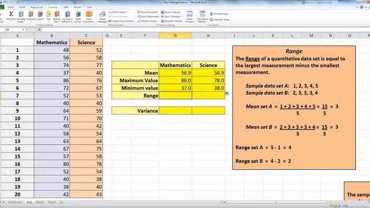Select the Mathematics Mean cell 56.9
Viewport: 370px width, 208px height.
[x=175, y=73]
